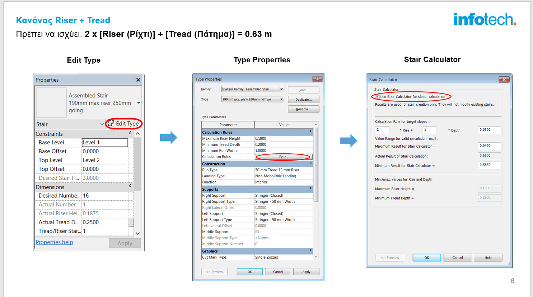Click Maximum Result field 0.6450
This screenshot has width=533, height=297.
pos(490,146)
